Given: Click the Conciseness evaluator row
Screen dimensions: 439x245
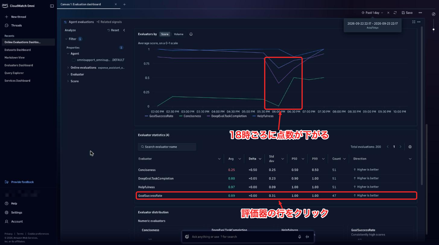Looking at the screenshot, I should 276,170.
